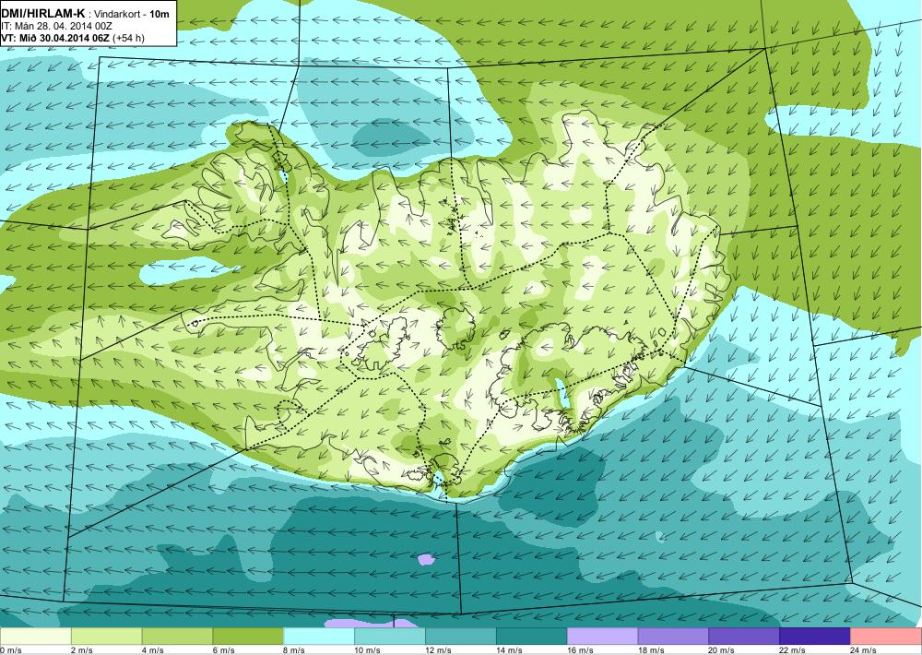
Task: Click the pink legend swatch above 24 m/s
Action: coord(886,637)
